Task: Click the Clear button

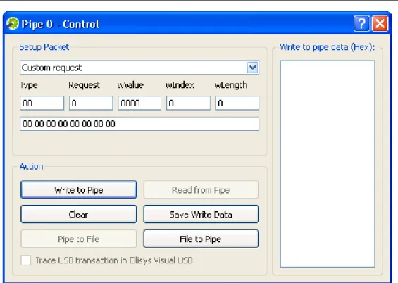Action: pyautogui.click(x=79, y=214)
